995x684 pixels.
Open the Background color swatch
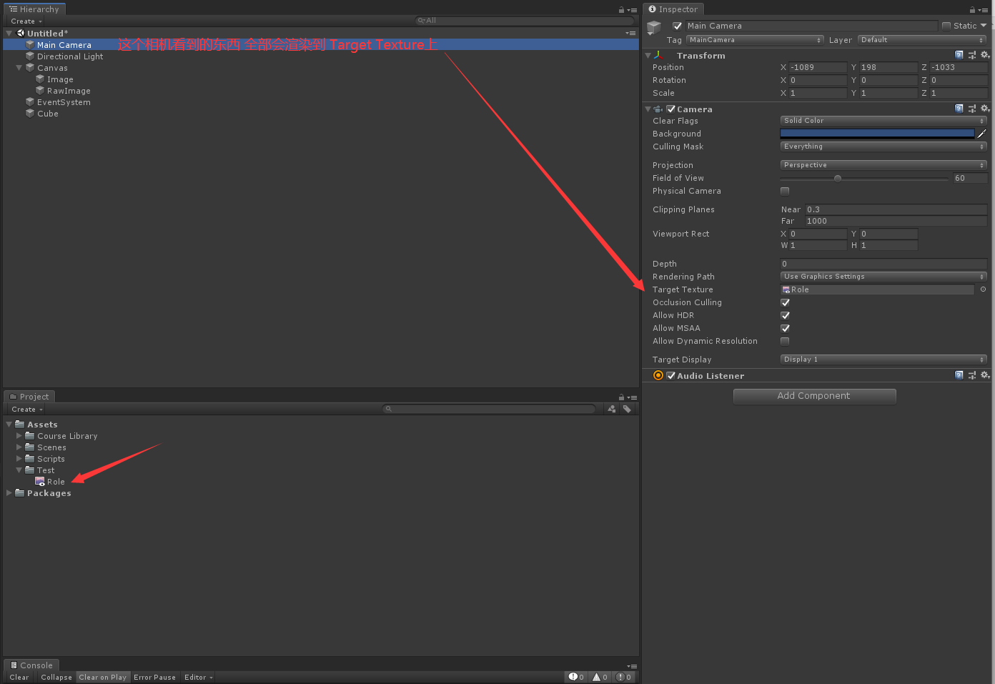(877, 134)
